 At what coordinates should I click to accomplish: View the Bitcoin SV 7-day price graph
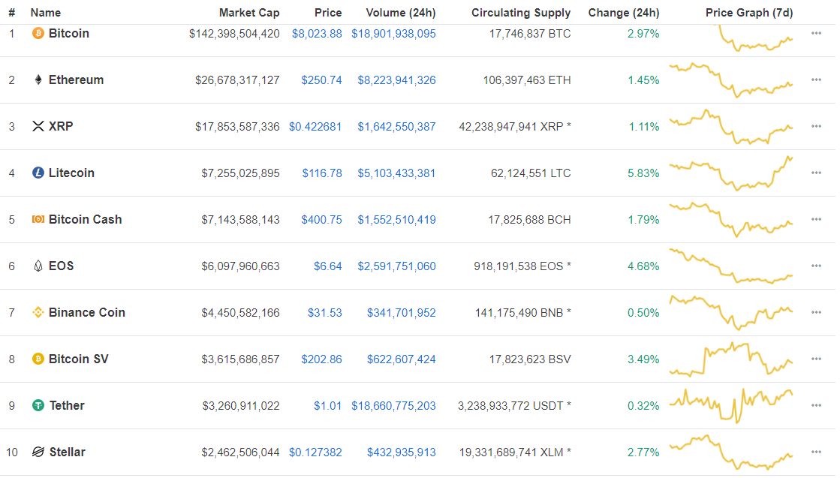coord(731,359)
